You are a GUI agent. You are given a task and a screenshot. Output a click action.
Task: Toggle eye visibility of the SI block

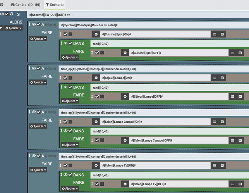[2, 14]
